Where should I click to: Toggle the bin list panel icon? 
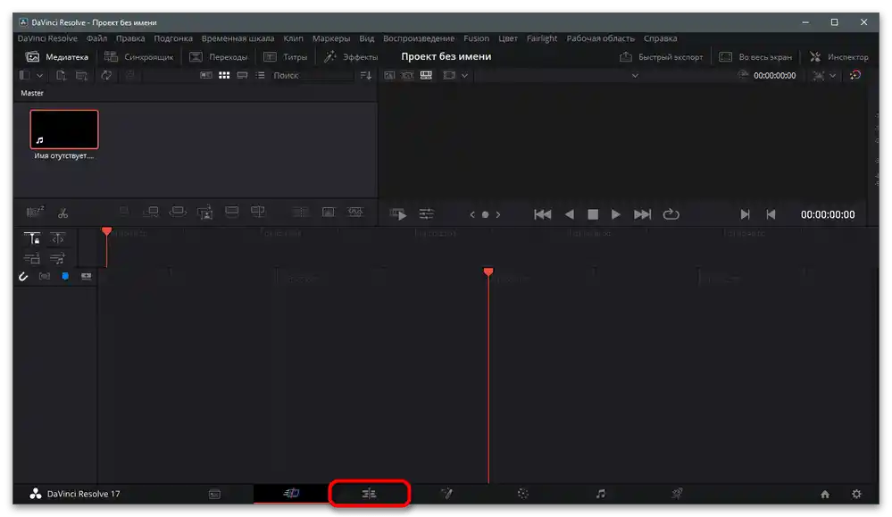[x=24, y=75]
